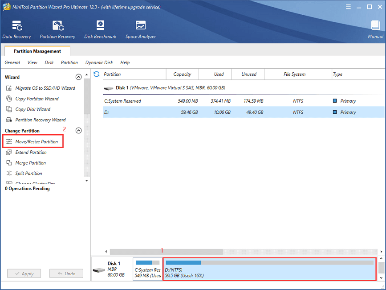386x290 pixels.
Task: Click the Disk 1 drive icon in disk map
Action: click(x=99, y=270)
